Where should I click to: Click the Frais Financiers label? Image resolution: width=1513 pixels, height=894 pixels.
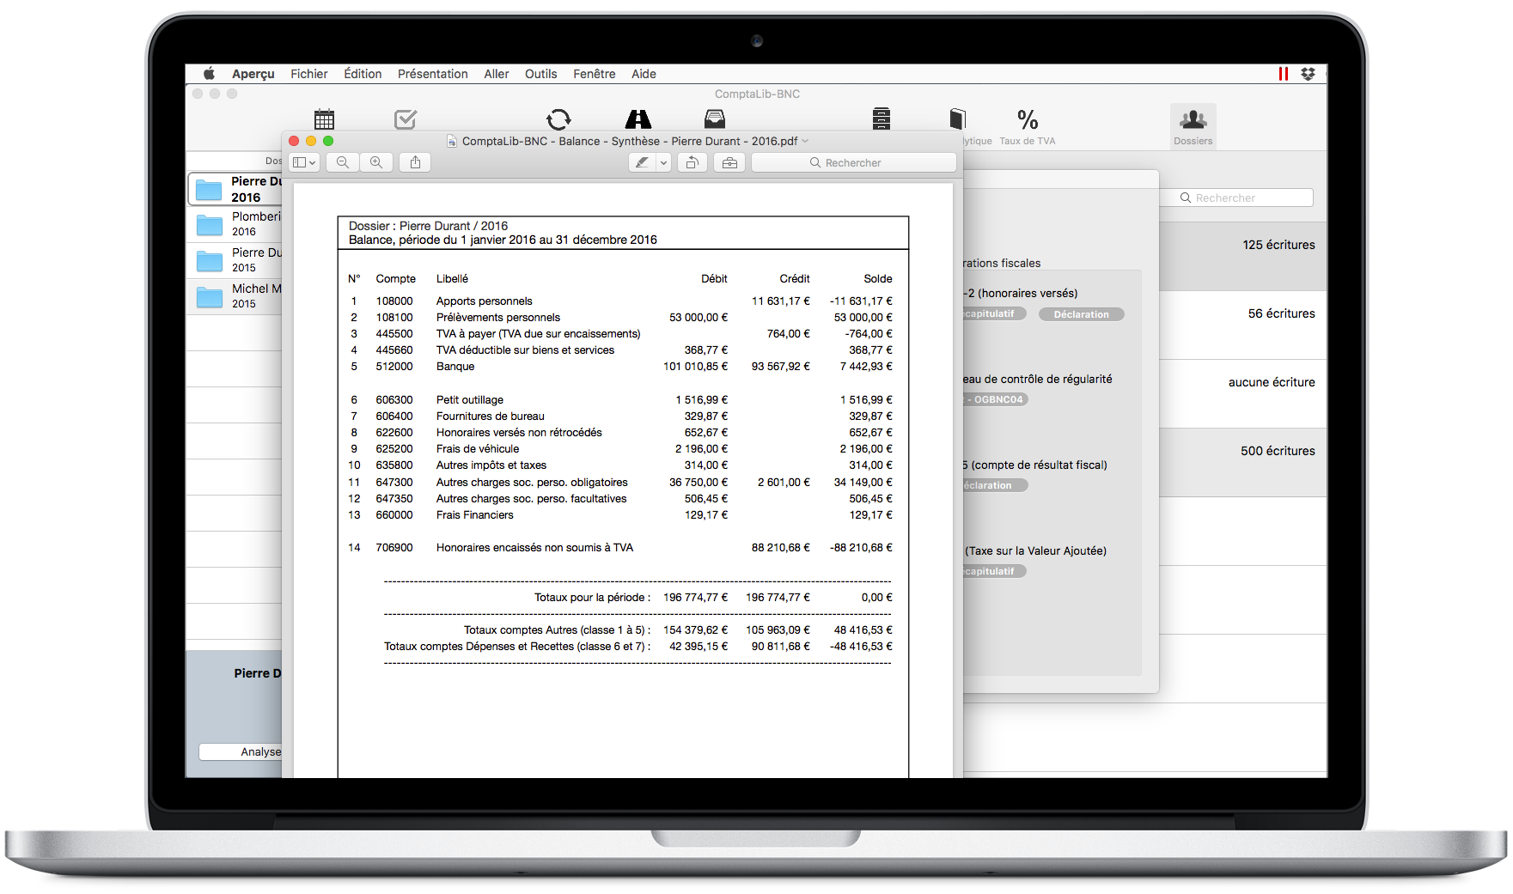[475, 515]
